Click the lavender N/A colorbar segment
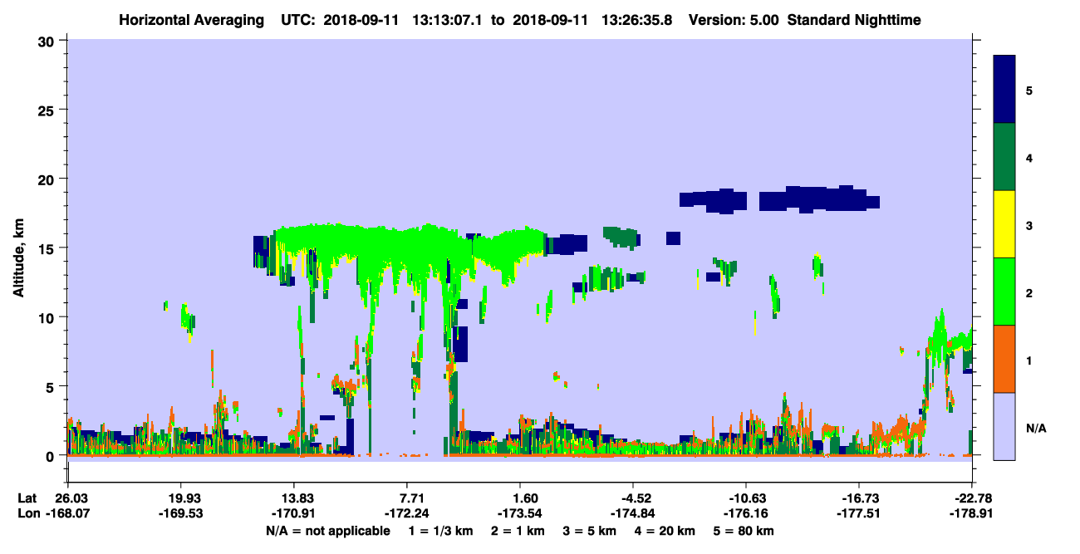The width and height of the screenshot is (1080, 554). point(1004,426)
